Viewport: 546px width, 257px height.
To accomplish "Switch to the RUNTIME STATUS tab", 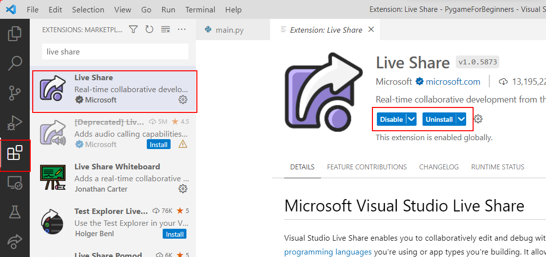I will pyautogui.click(x=497, y=167).
